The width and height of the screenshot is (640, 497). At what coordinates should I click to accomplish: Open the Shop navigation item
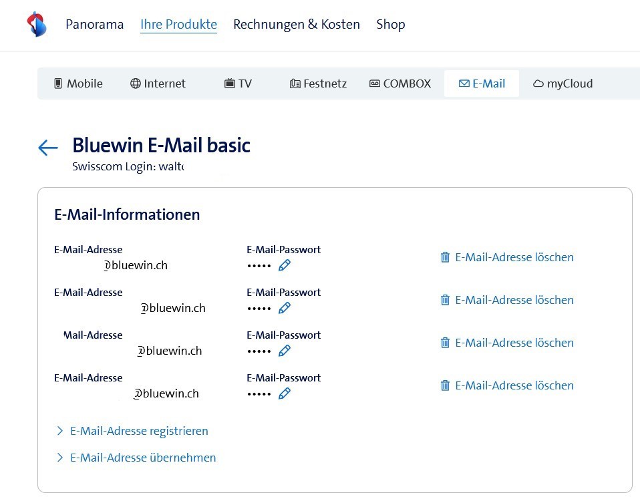[391, 25]
